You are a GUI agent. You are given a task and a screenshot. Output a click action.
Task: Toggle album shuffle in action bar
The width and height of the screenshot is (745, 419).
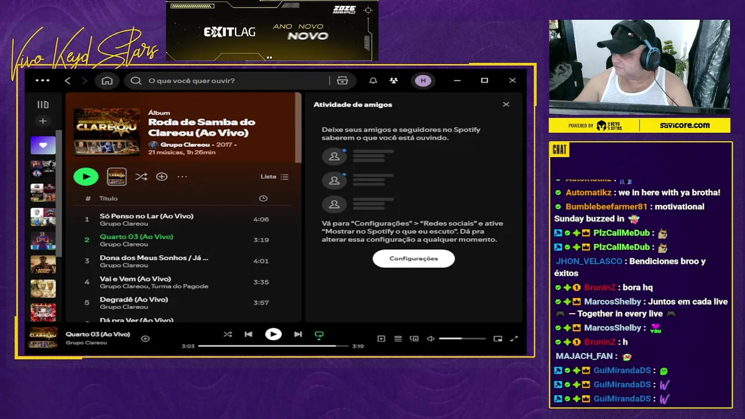tap(141, 176)
